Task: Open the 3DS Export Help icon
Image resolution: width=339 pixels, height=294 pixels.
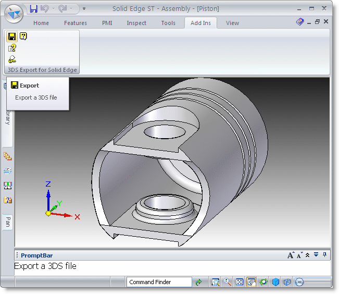Action: 23,36
